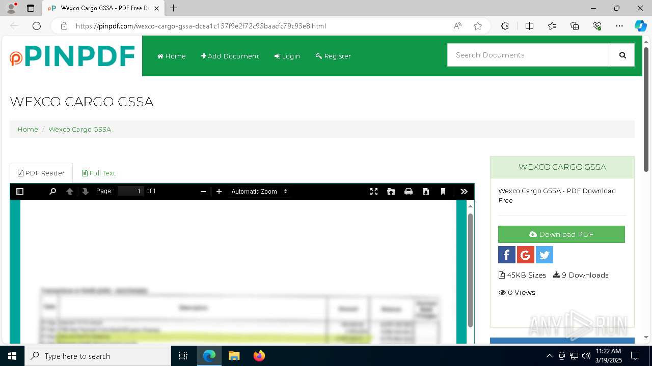Switch to the Full Text tab
652x366 pixels.
tap(99, 173)
